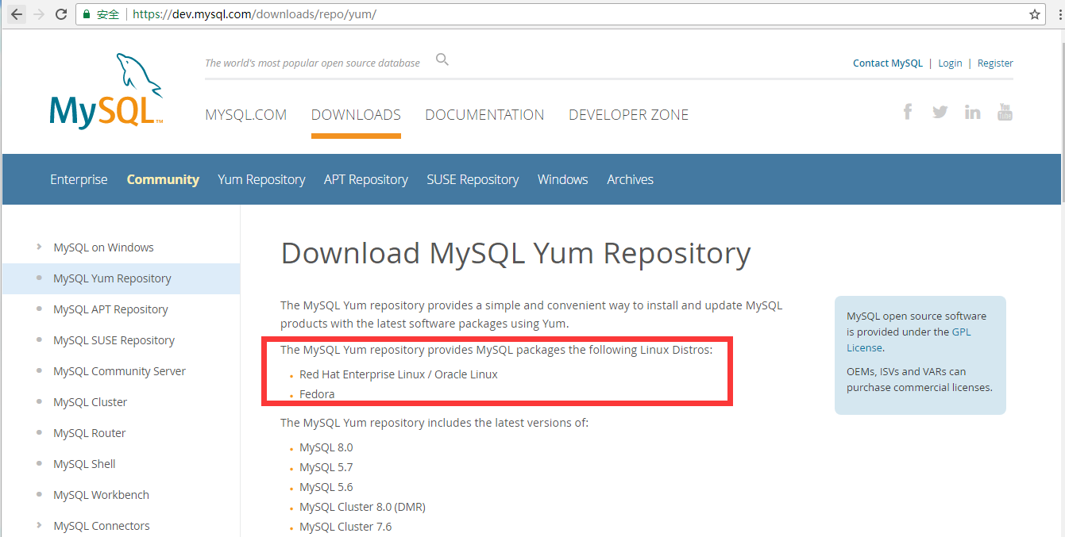Click the Download MySQL Yum Repository heading
Image resolution: width=1065 pixels, height=537 pixels.
click(515, 254)
